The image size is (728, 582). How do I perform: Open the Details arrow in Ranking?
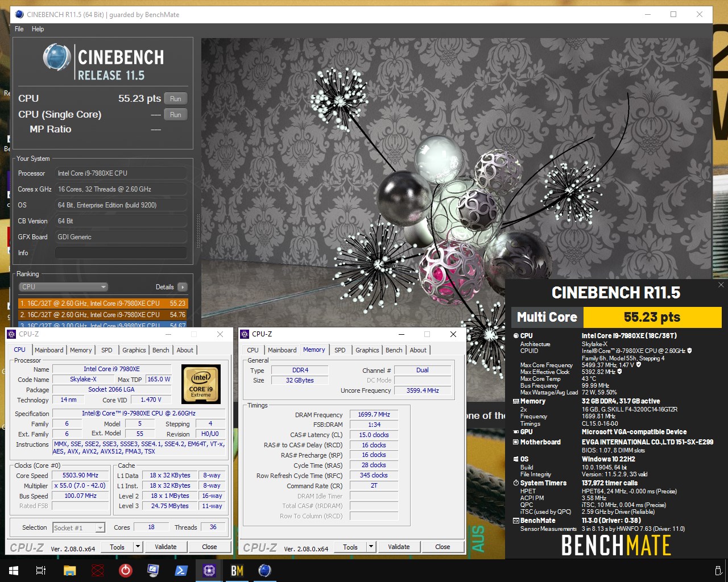[183, 287]
